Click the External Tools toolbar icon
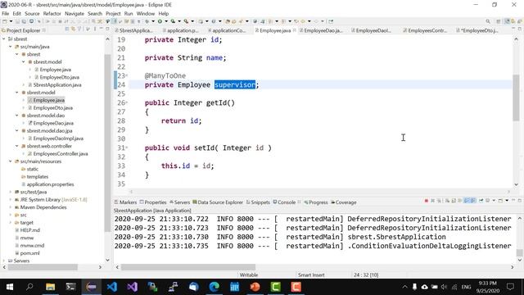The image size is (524, 295). 186,21
